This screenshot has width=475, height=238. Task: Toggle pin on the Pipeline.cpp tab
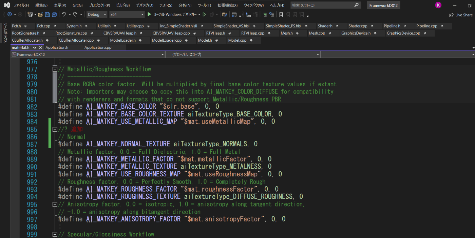(x=442, y=26)
